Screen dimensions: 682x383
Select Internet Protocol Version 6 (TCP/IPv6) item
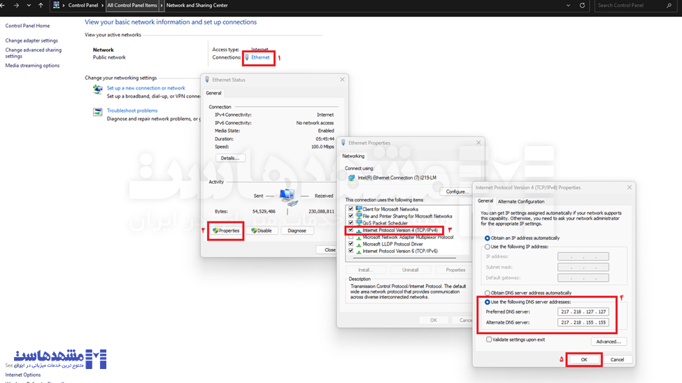tap(400, 252)
